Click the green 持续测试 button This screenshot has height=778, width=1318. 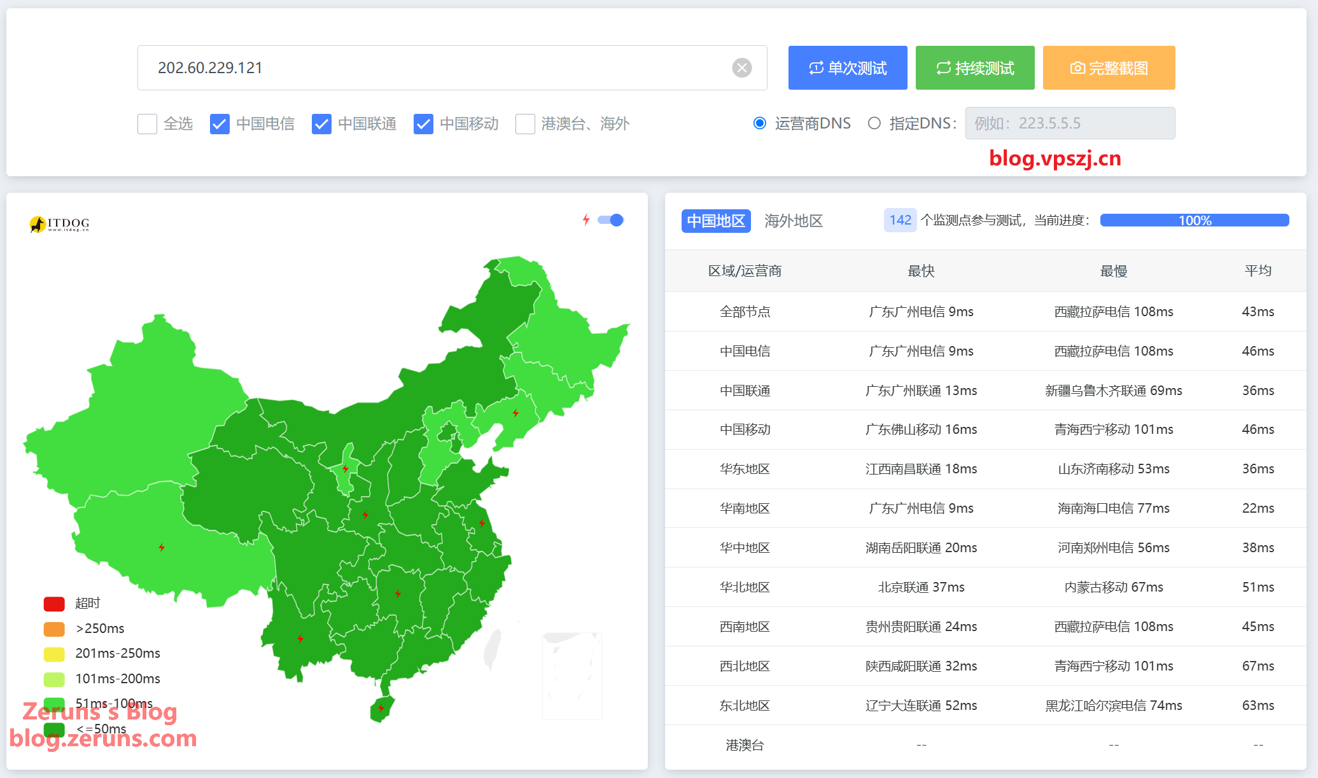pyautogui.click(x=974, y=68)
